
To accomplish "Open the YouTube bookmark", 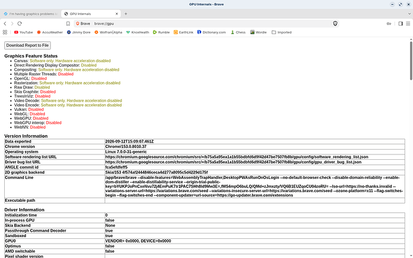I will tap(23, 32).
